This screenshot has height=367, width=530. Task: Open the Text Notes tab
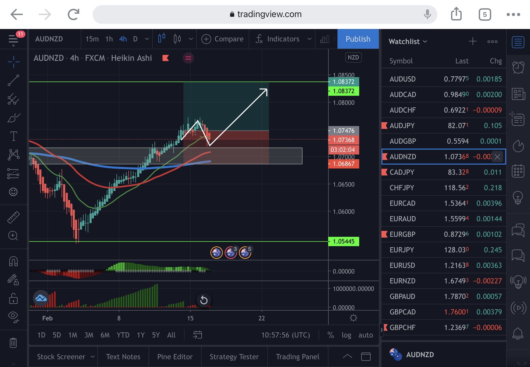(123, 357)
